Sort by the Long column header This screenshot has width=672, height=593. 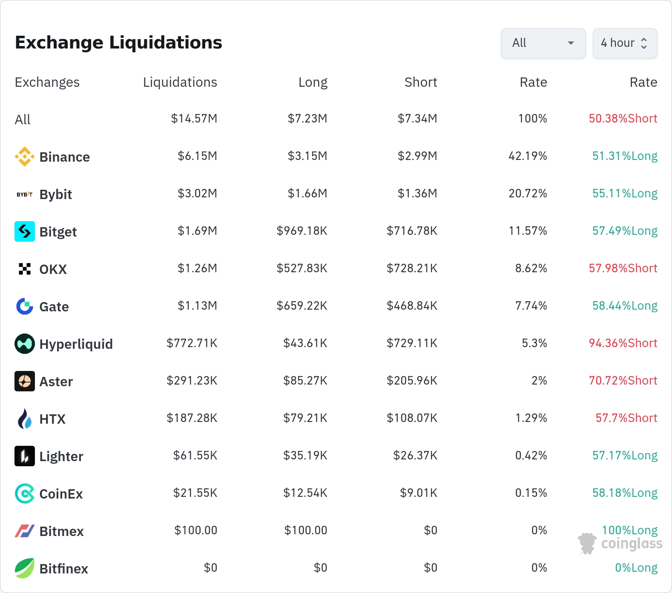313,82
